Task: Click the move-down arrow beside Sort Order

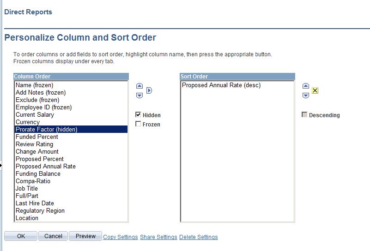Action: (x=305, y=96)
